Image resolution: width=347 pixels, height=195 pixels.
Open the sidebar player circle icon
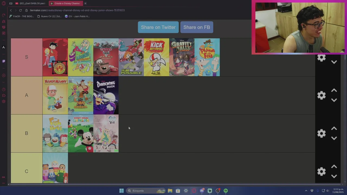coord(4,76)
